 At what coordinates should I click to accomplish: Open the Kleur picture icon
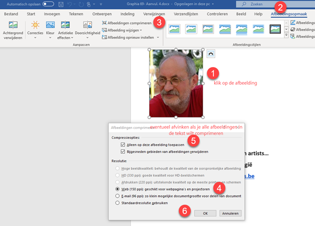click(50, 25)
